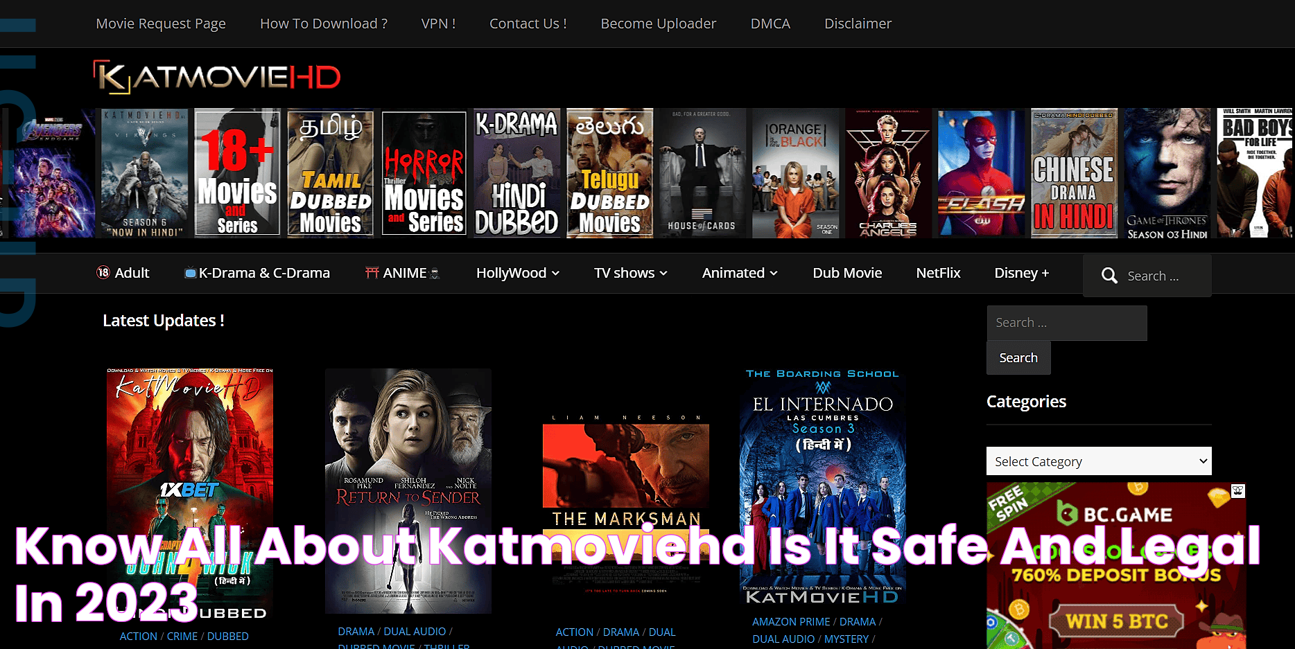Open Vikings Season 6 banner thumbnail
The image size is (1295, 649).
click(x=144, y=173)
